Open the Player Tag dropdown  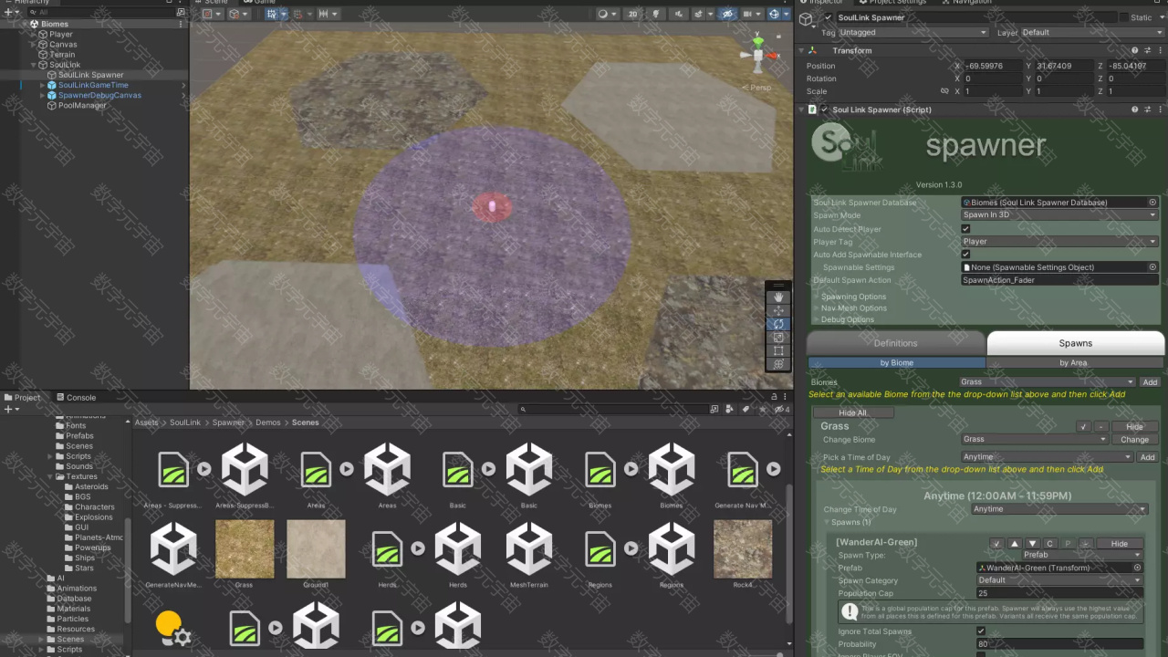1059,242
